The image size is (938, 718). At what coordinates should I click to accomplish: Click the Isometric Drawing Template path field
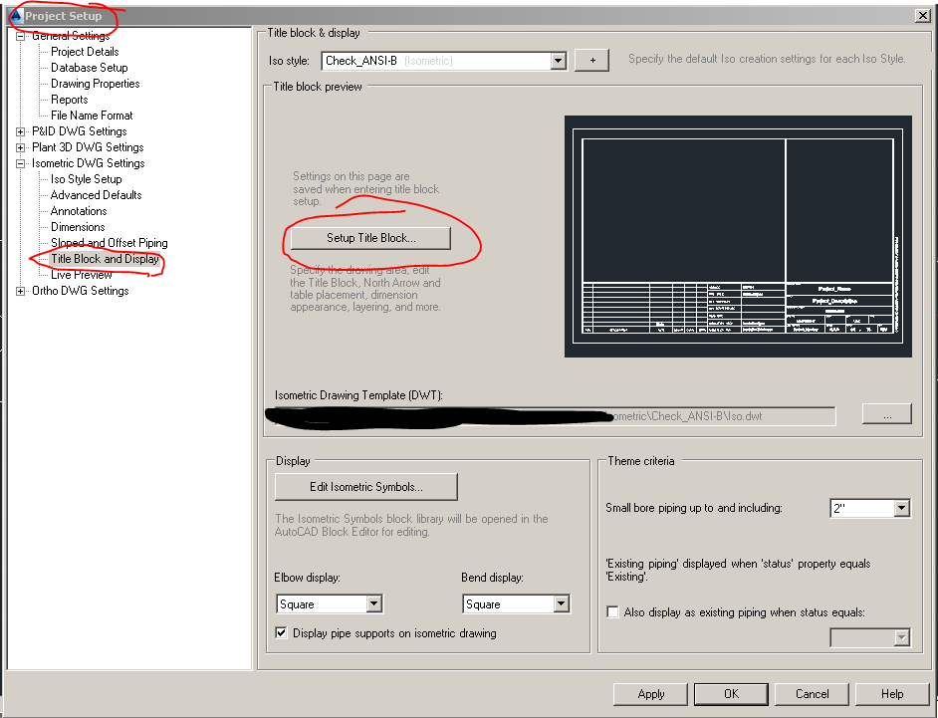pyautogui.click(x=548, y=414)
